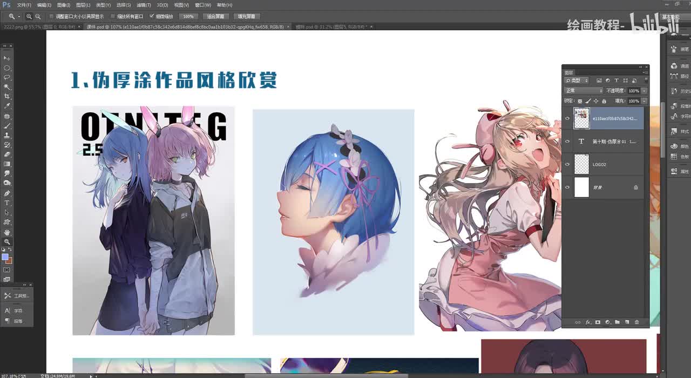Open 工具预设 panel button
This screenshot has height=378, width=691.
pyautogui.click(x=16, y=295)
